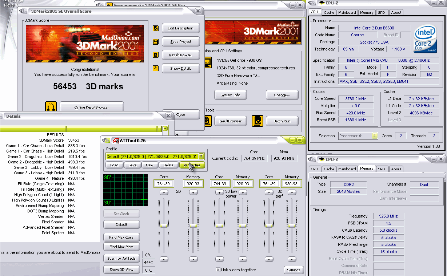
Task: Open the Processor #1 selection dropdown in CPU-Z
Action: pyautogui.click(x=375, y=136)
